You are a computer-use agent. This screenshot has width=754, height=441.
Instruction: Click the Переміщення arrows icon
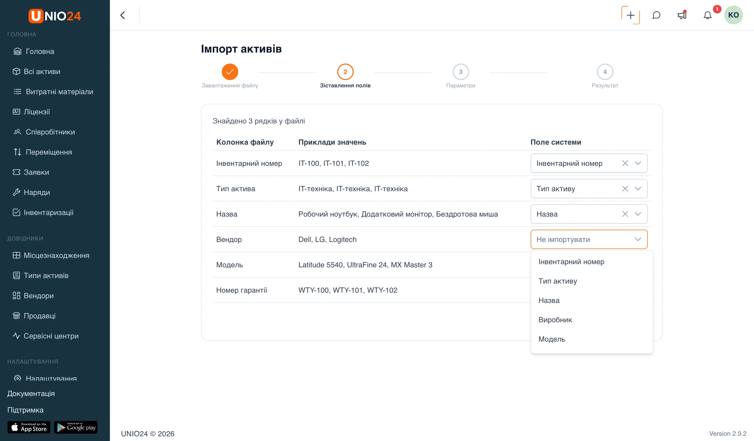click(17, 152)
